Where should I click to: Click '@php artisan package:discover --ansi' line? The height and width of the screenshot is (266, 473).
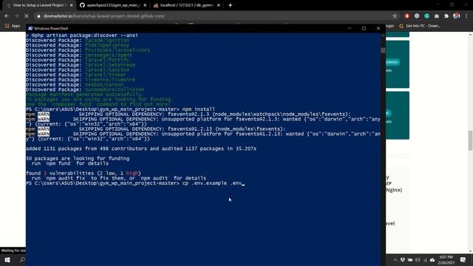coord(82,35)
